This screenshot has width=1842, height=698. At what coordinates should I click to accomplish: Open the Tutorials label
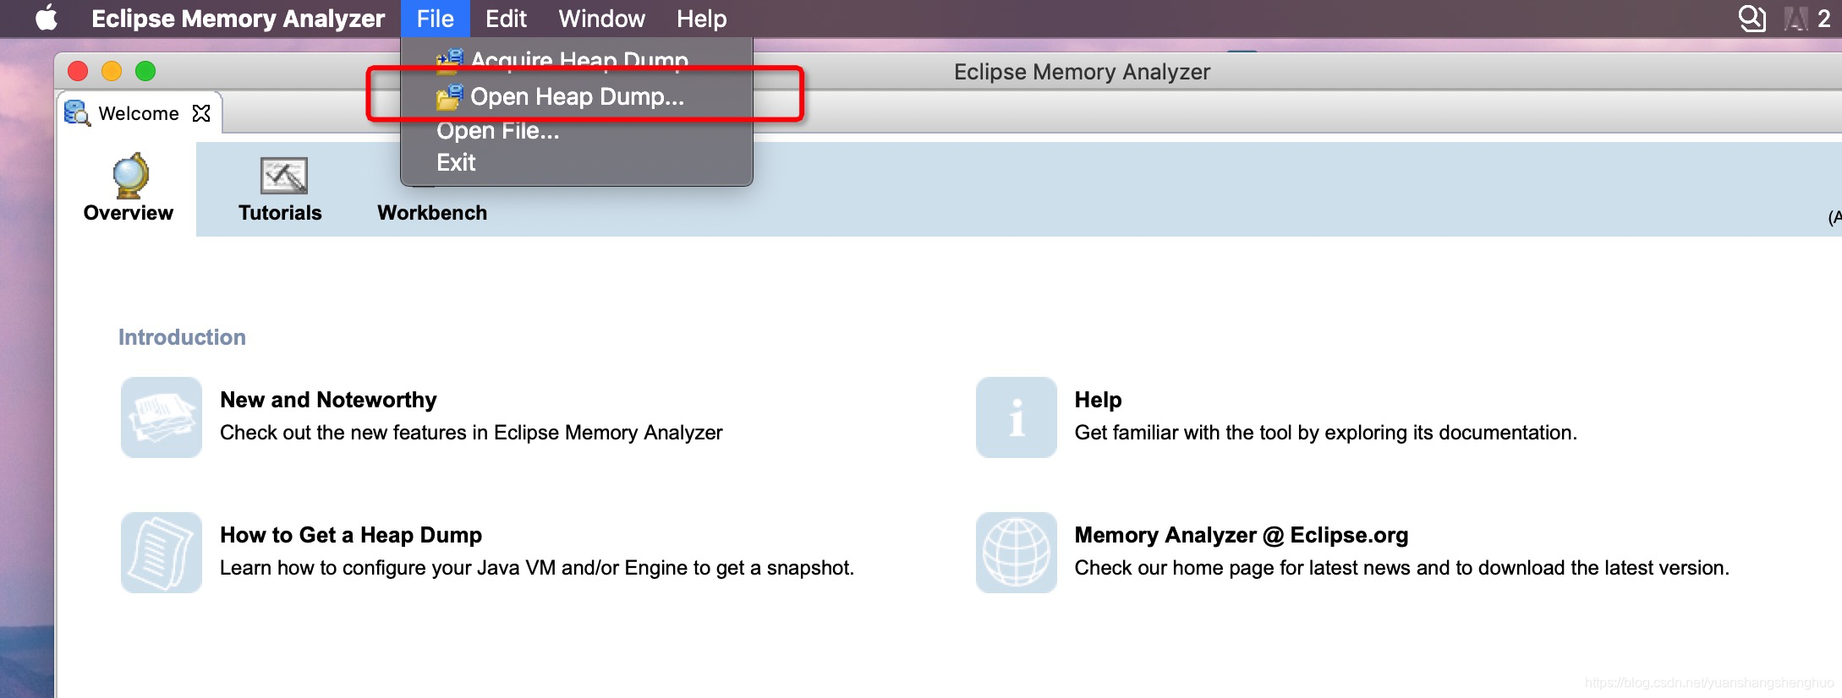[280, 213]
